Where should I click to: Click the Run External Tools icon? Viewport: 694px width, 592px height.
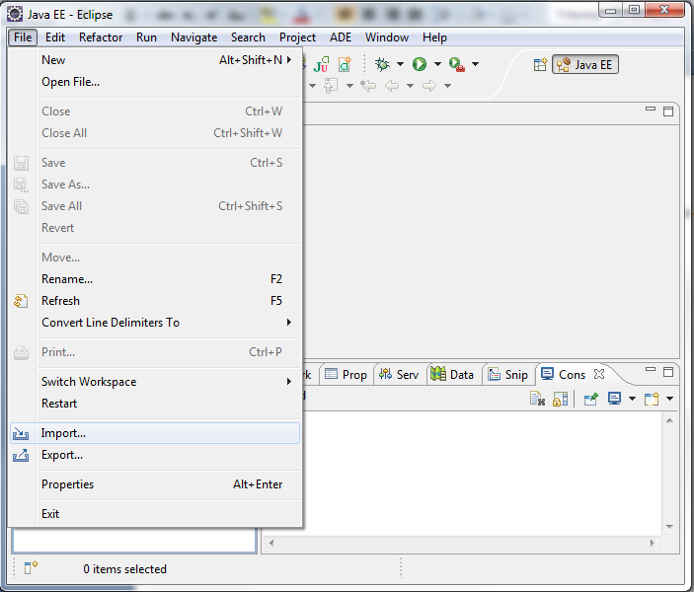pyautogui.click(x=457, y=64)
